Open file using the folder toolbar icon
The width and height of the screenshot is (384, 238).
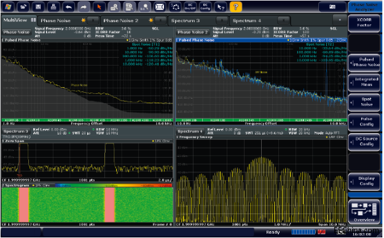(23, 7)
